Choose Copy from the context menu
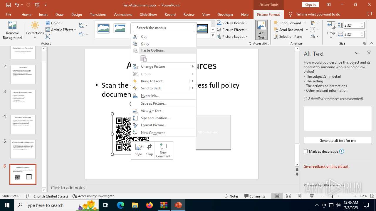 [x=164, y=43]
